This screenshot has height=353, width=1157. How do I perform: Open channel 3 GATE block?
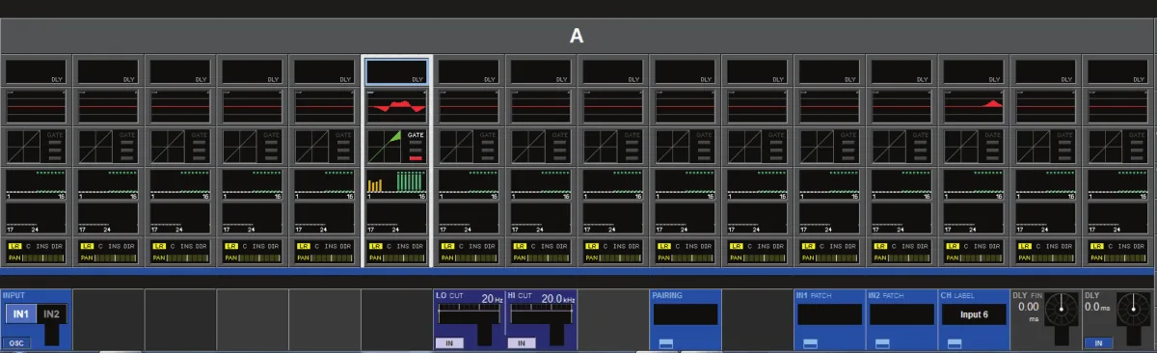(180, 147)
